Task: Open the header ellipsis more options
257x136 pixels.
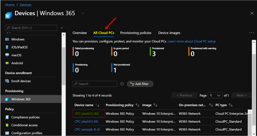Action: click(83, 13)
